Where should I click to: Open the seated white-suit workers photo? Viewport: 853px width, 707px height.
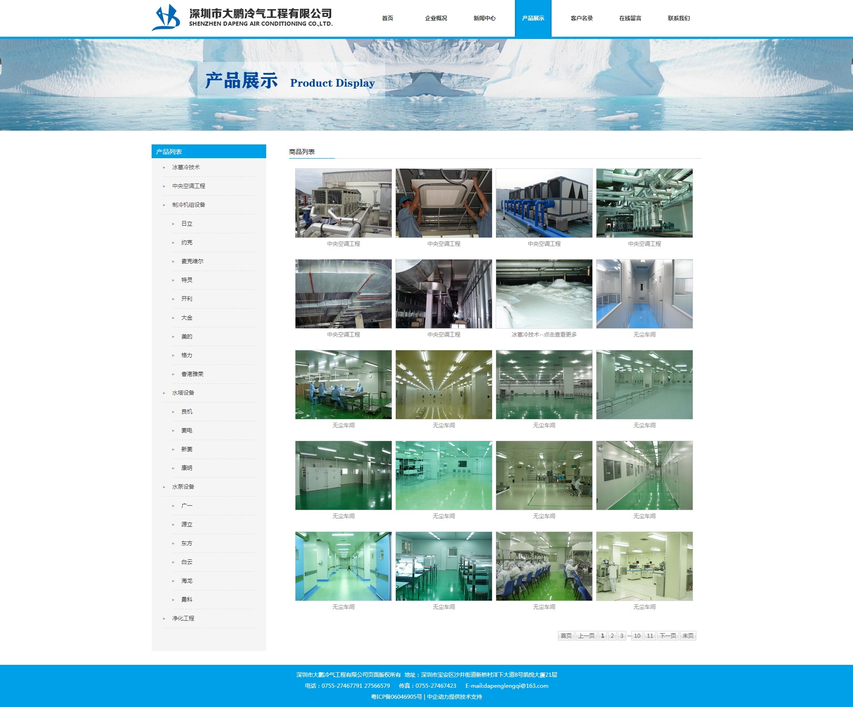(x=544, y=566)
